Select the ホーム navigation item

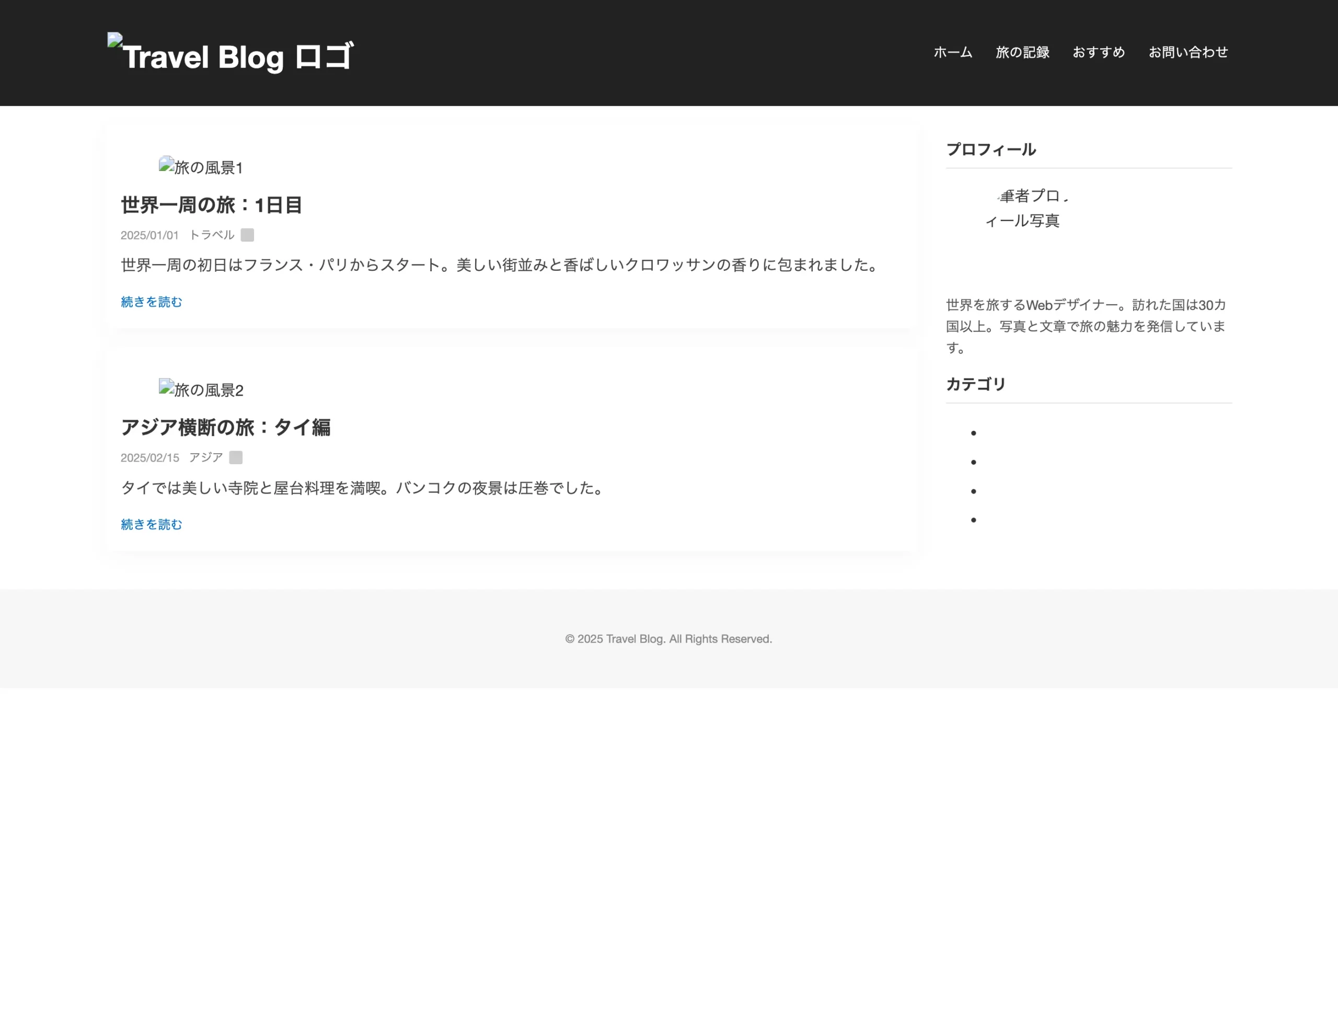952,53
